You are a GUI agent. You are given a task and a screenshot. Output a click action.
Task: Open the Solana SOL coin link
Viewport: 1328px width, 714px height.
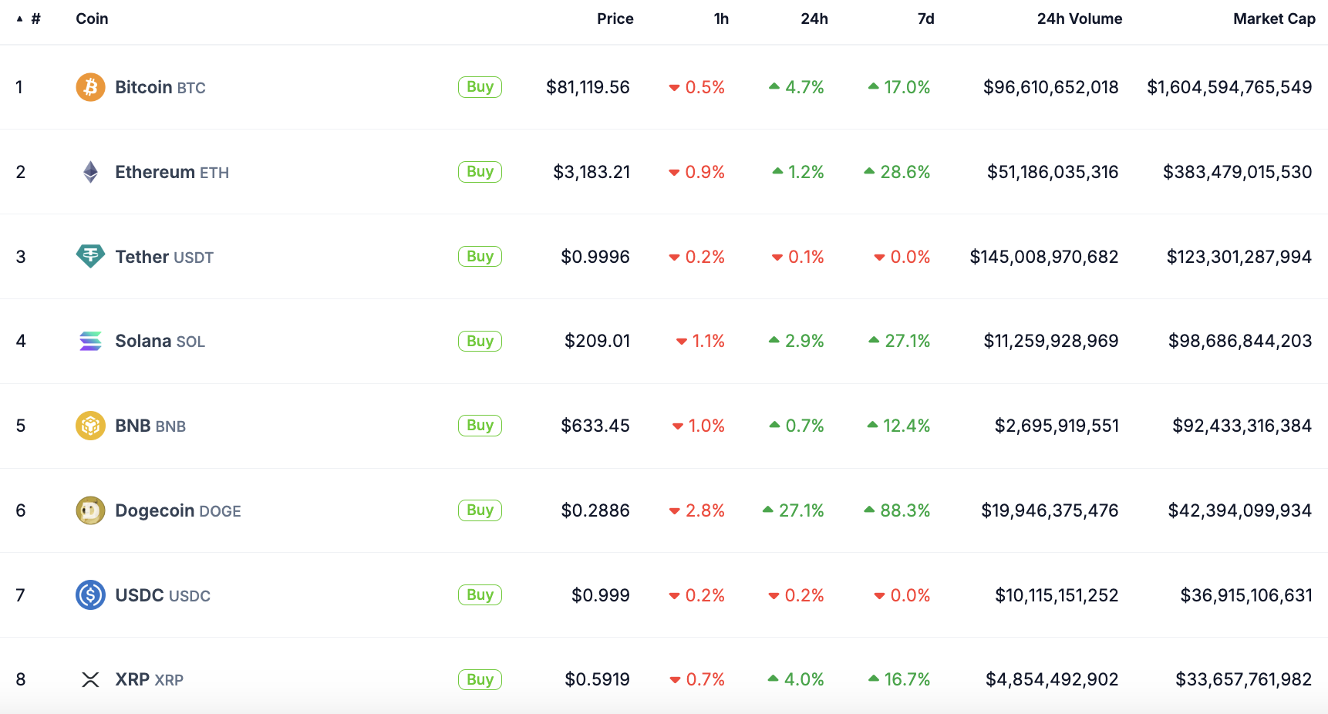click(x=160, y=341)
